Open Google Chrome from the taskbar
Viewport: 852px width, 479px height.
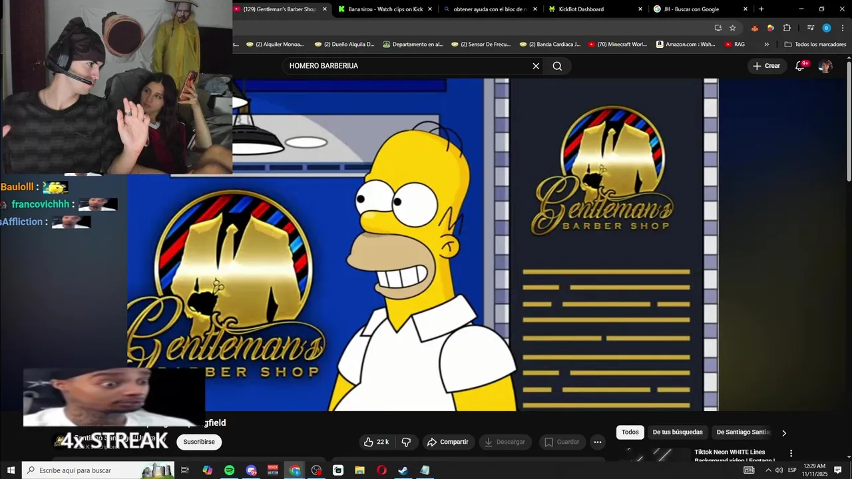295,470
